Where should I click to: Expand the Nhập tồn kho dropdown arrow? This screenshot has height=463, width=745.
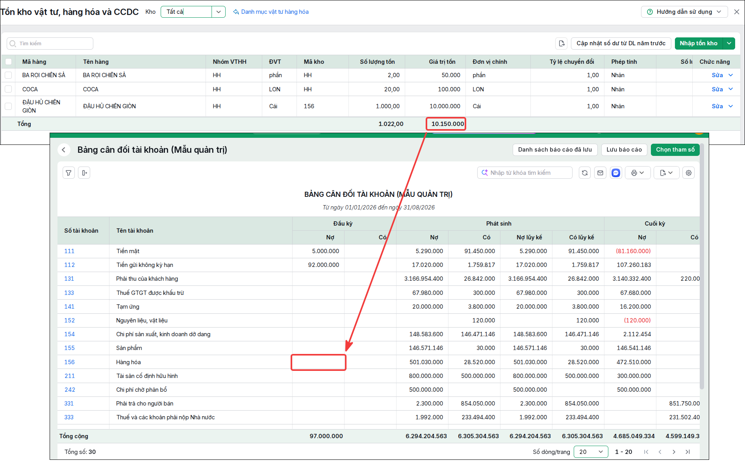(x=729, y=43)
